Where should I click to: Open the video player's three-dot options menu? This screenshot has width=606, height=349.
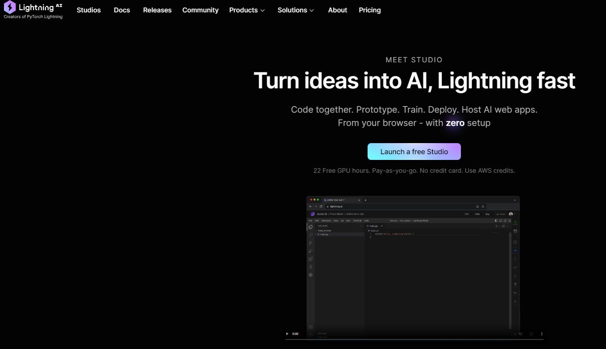542,334
